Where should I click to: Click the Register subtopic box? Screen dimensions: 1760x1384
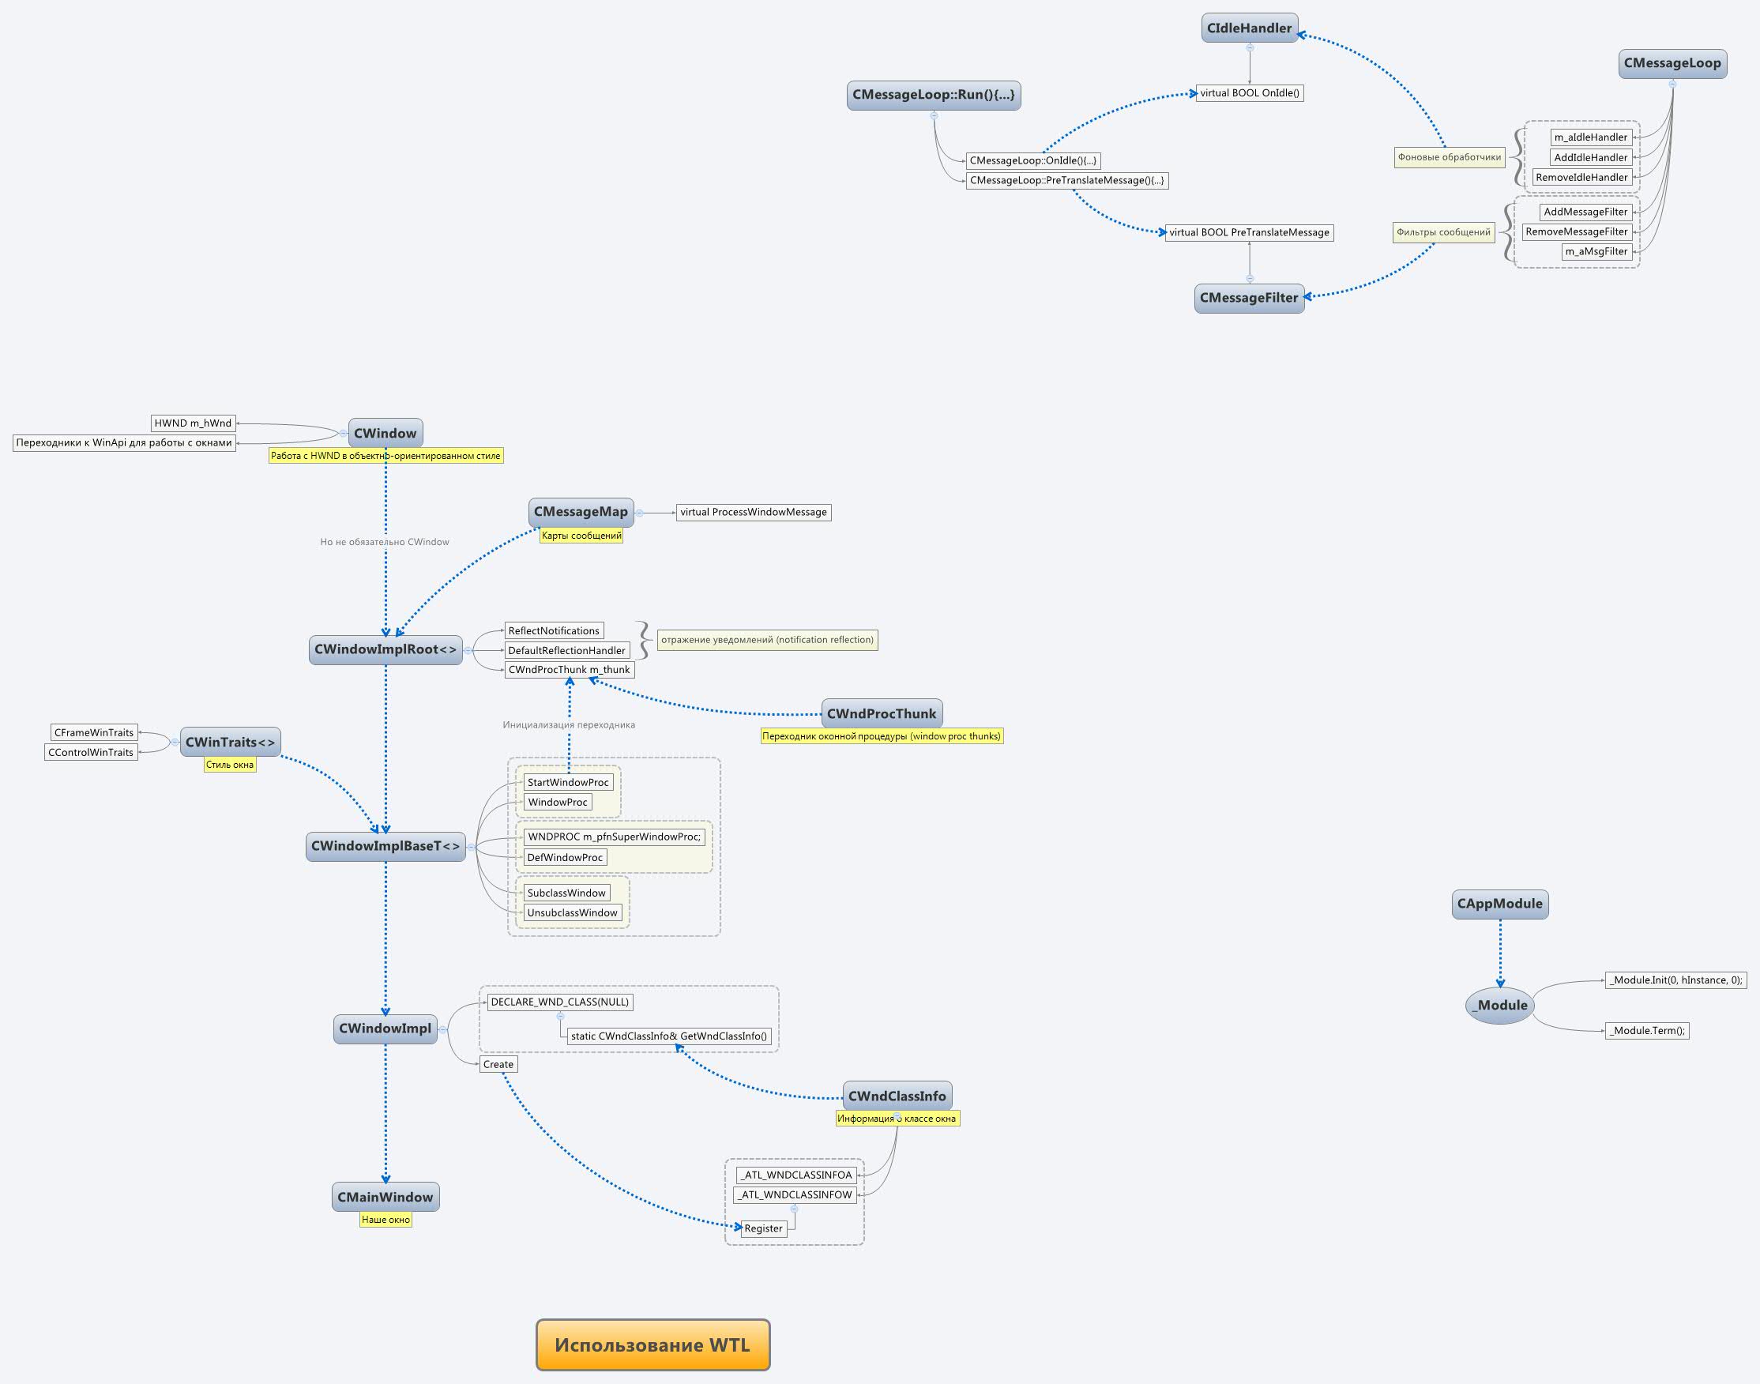click(763, 1228)
